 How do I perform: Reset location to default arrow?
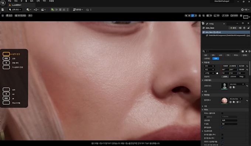(x=247, y=66)
